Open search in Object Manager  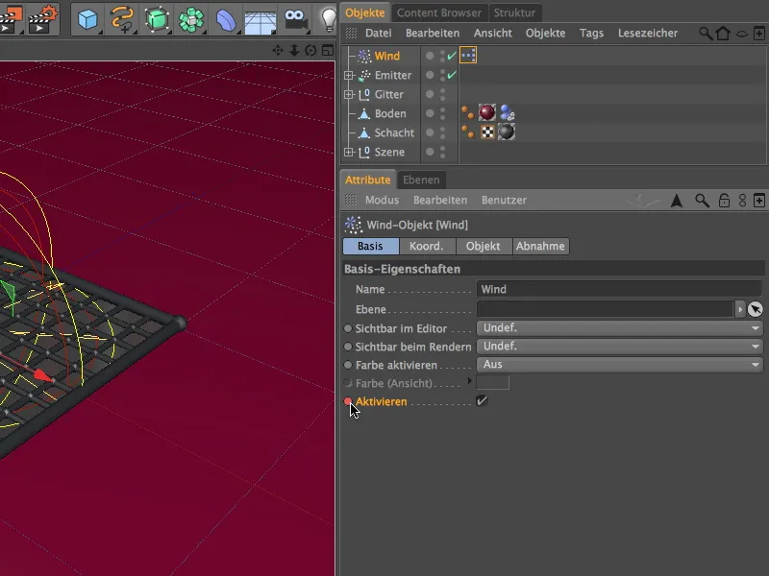(706, 34)
